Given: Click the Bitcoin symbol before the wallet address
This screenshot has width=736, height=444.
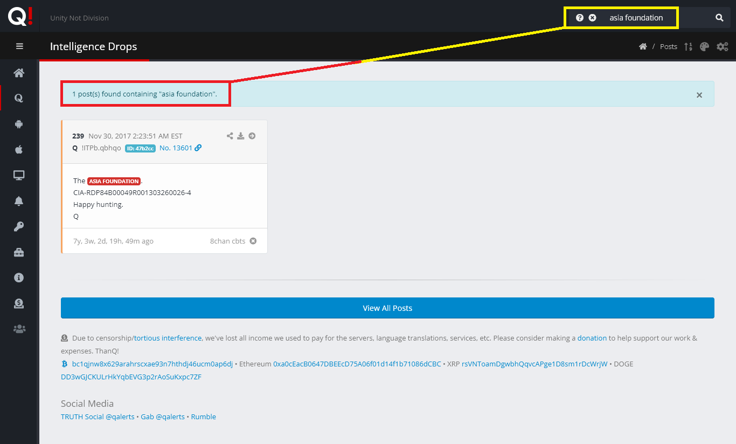Looking at the screenshot, I should [65, 364].
